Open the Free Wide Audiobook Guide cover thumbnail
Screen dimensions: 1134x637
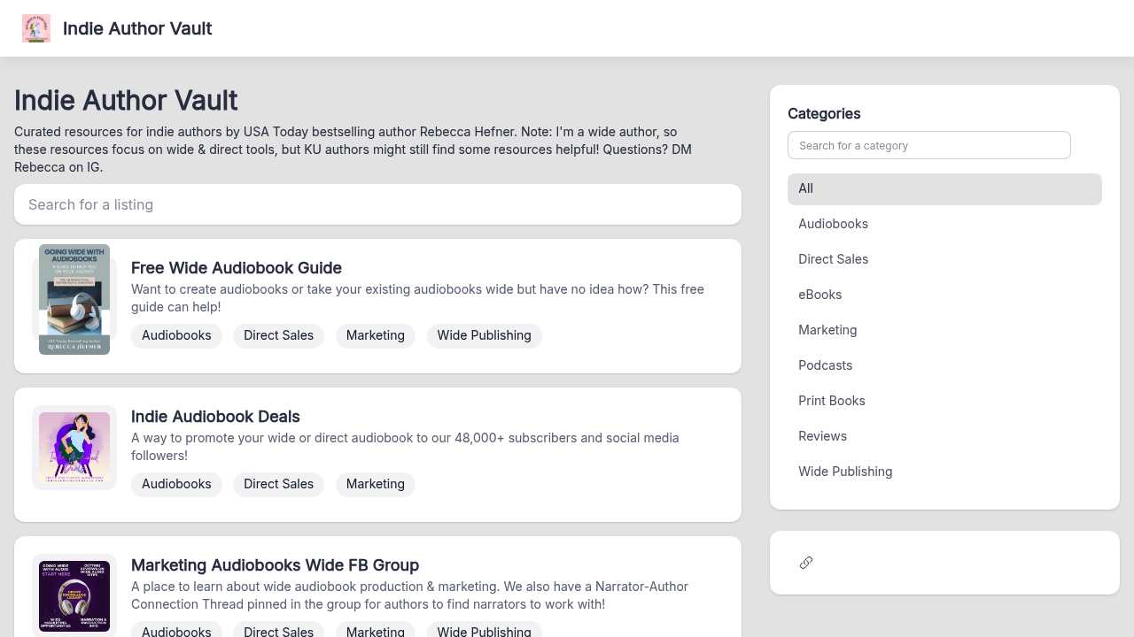[74, 299]
